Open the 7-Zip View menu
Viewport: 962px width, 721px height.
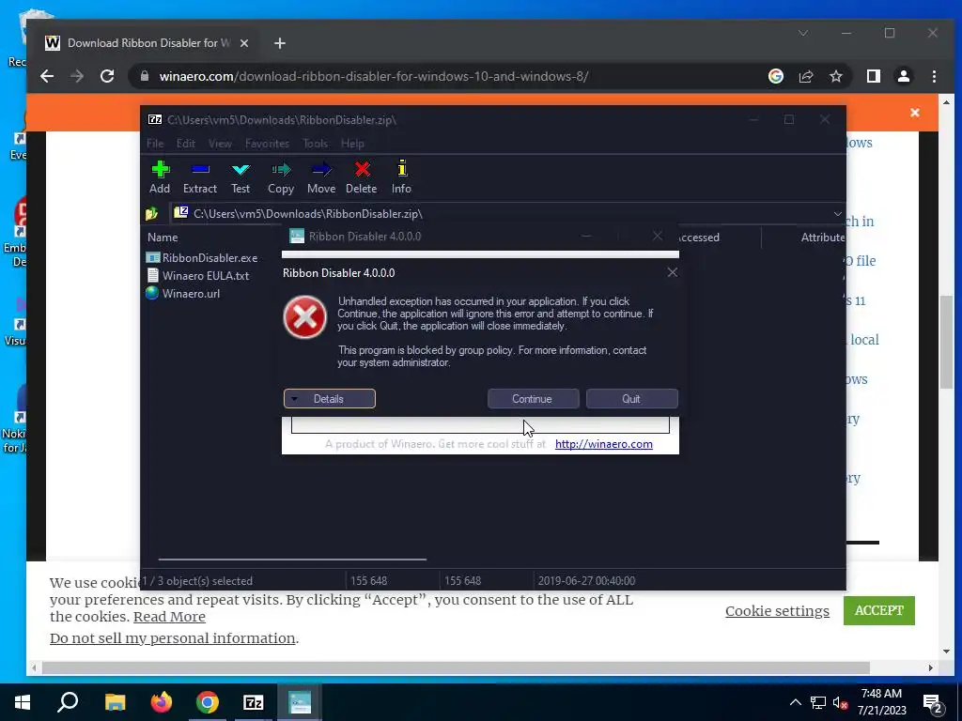click(220, 144)
